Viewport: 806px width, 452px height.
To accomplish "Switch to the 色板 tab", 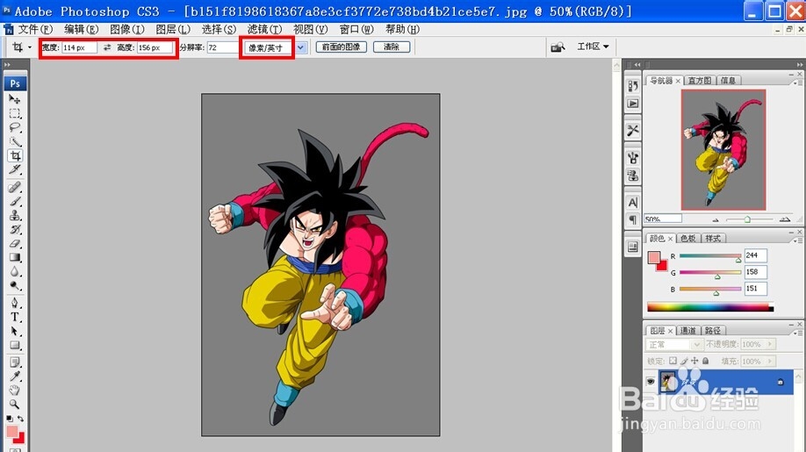I will 687,239.
